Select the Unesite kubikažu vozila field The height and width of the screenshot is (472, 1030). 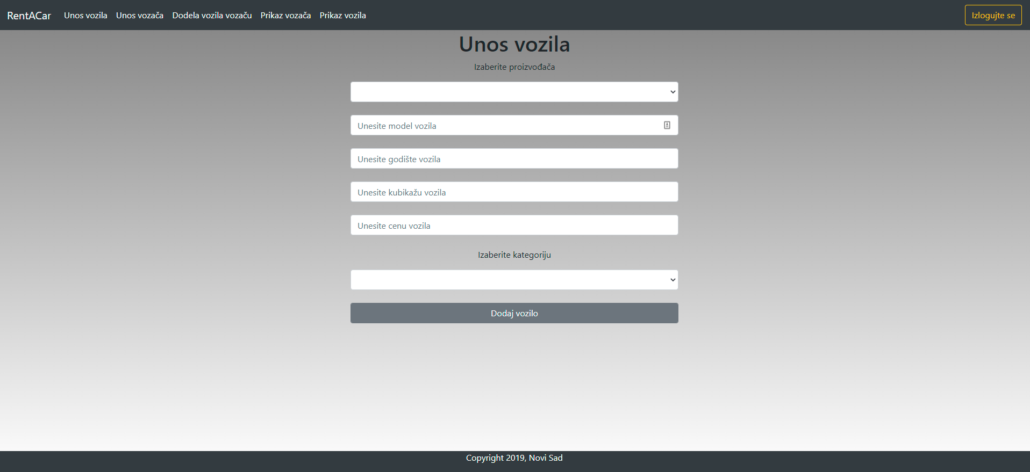click(514, 192)
